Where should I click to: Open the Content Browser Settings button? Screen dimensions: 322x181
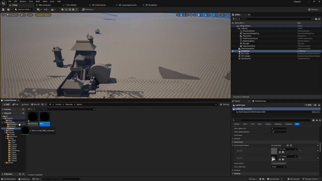point(225,105)
